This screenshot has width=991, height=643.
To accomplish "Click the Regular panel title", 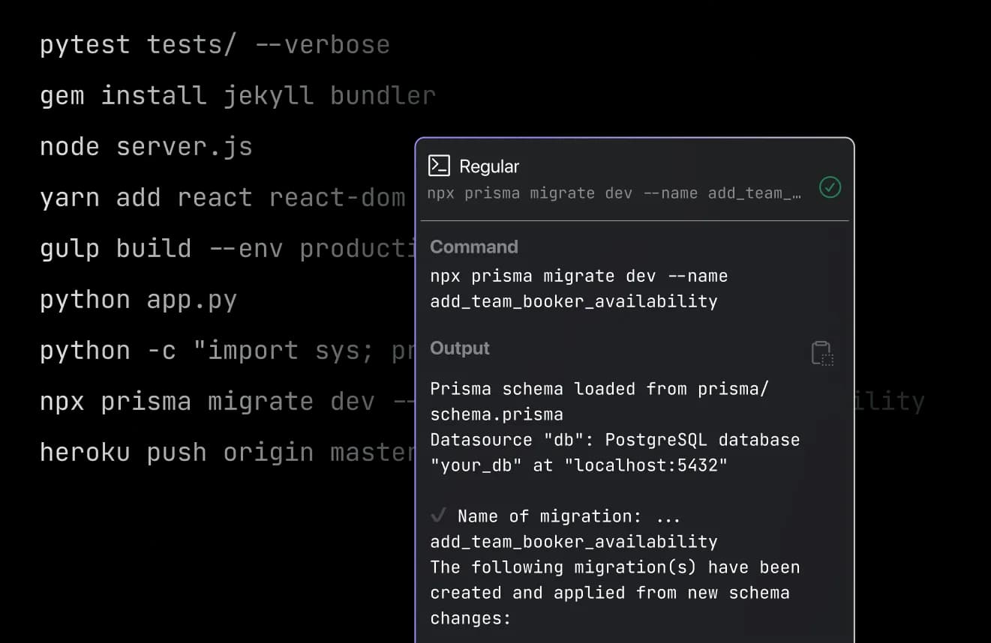I will pyautogui.click(x=489, y=166).
